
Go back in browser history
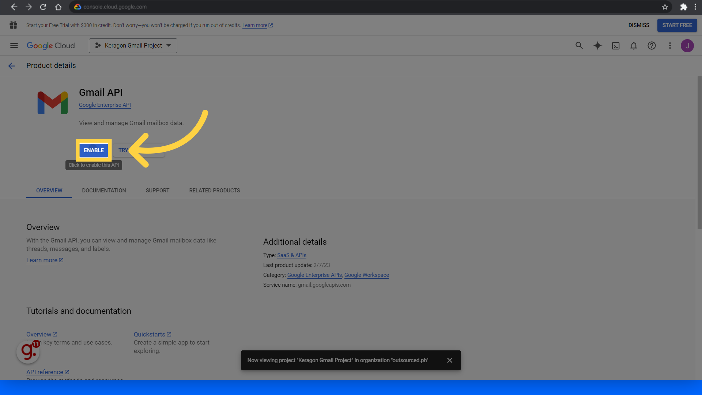coord(14,7)
